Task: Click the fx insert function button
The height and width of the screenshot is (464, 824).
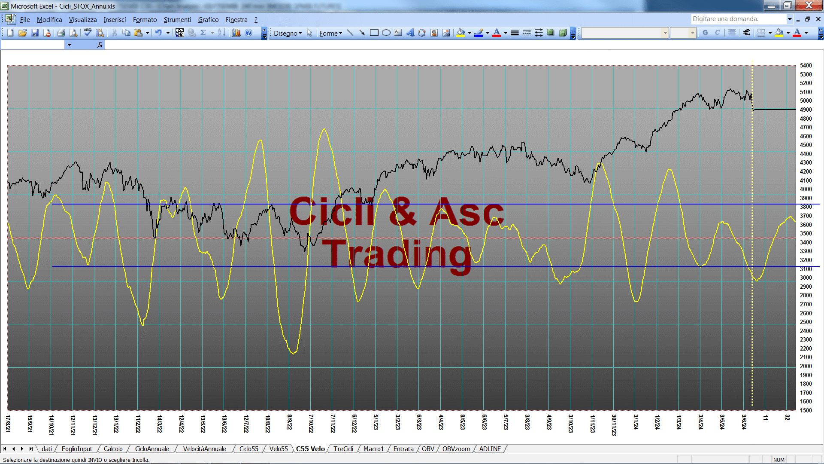Action: point(100,45)
